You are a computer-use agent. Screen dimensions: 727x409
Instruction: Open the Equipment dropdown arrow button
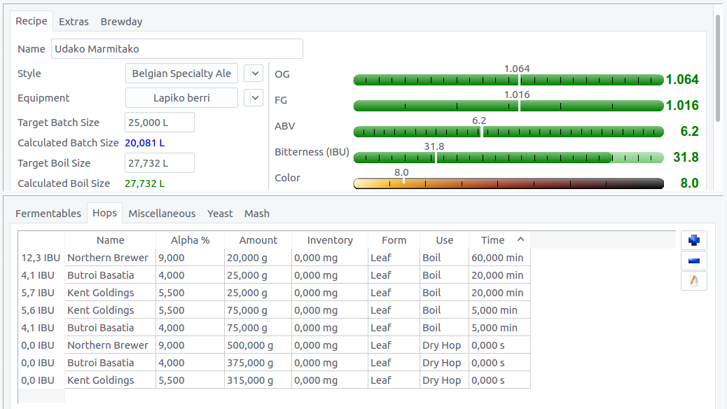pos(253,98)
